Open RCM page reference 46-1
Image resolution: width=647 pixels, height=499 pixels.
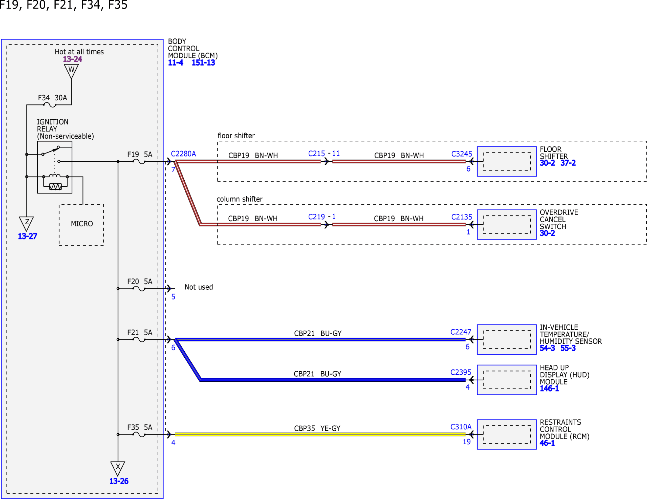click(x=547, y=443)
